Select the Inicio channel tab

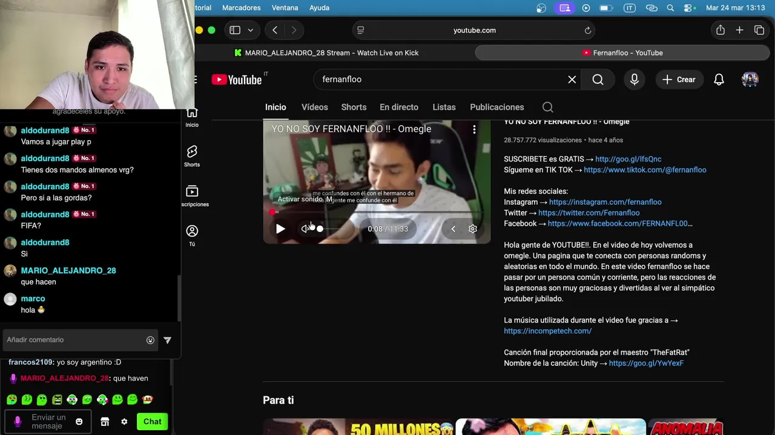pyautogui.click(x=275, y=107)
